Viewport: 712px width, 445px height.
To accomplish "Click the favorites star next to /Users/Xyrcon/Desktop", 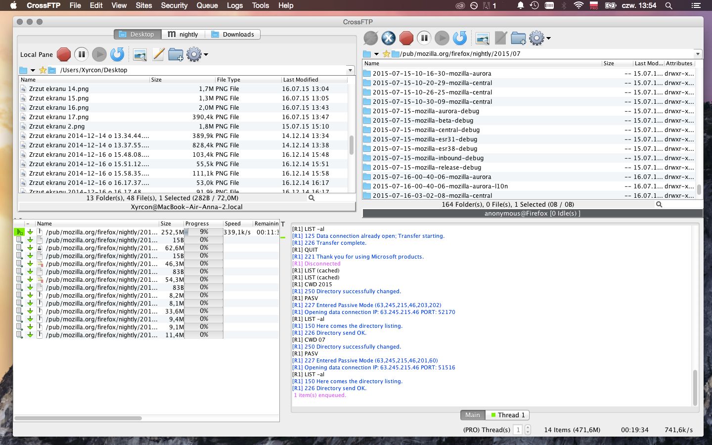I will pyautogui.click(x=43, y=70).
